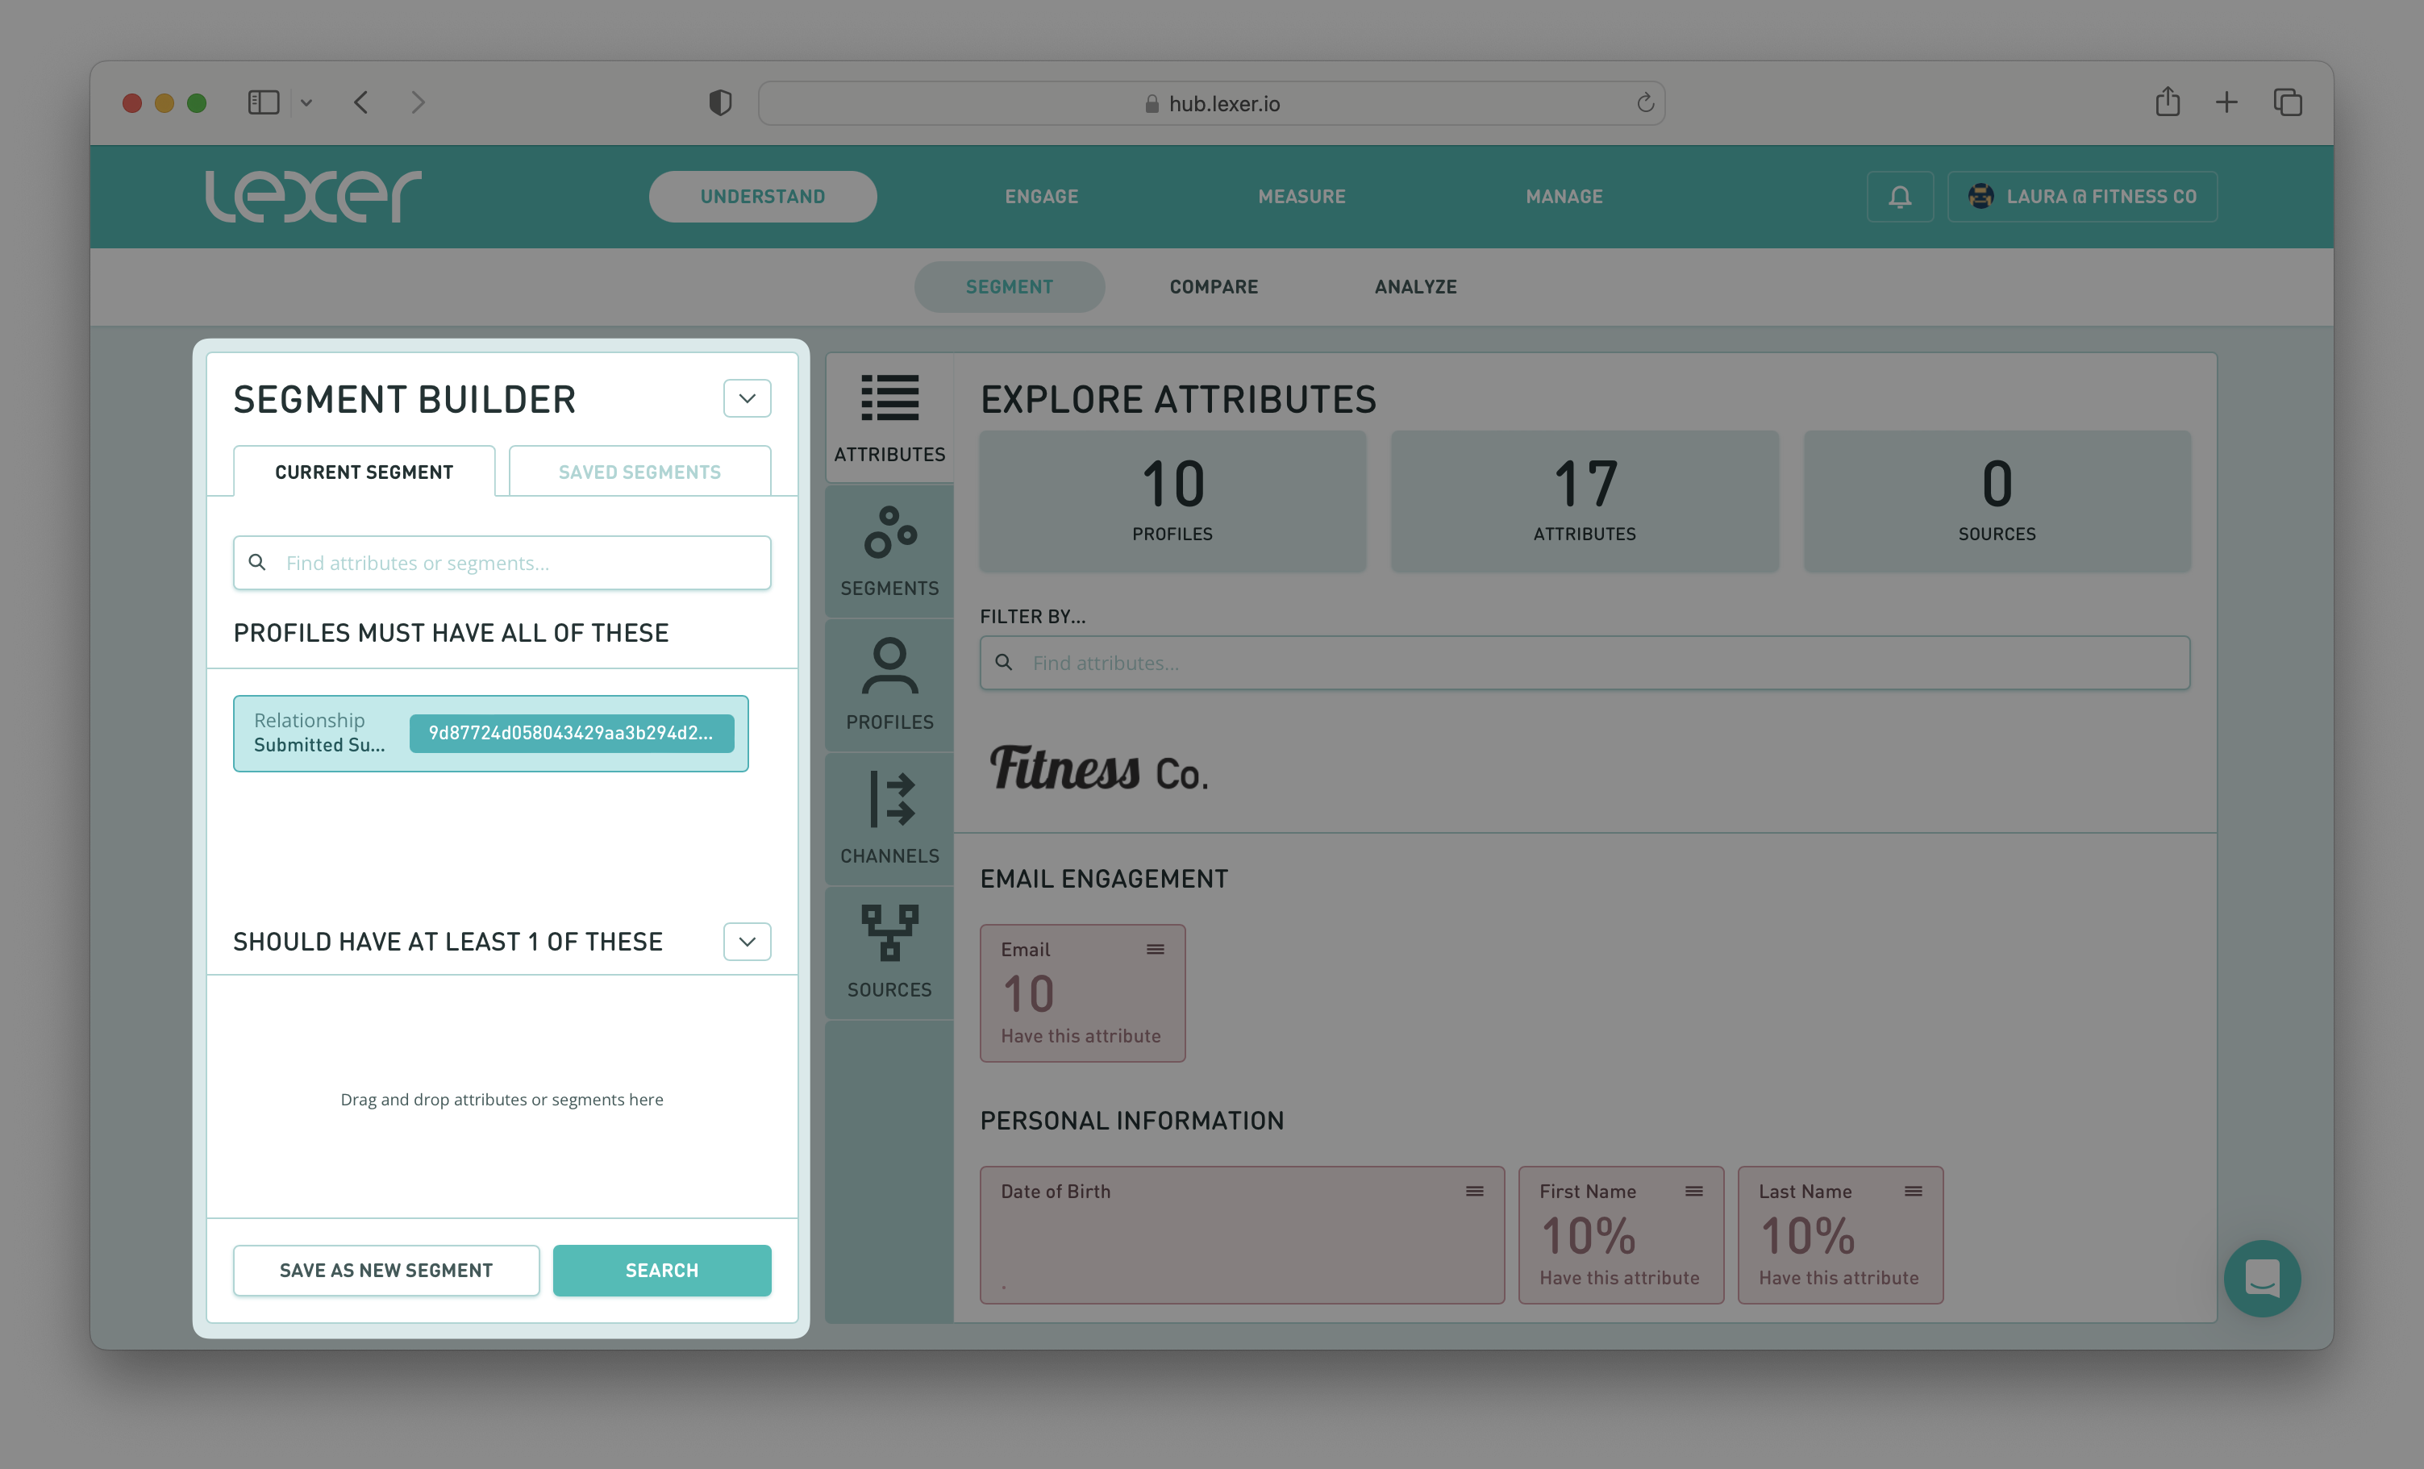Select the Analyze sub-tab
This screenshot has height=1469, width=2424.
click(1414, 286)
